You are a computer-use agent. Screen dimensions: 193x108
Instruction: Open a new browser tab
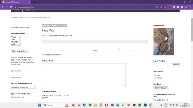(x=34, y=2)
